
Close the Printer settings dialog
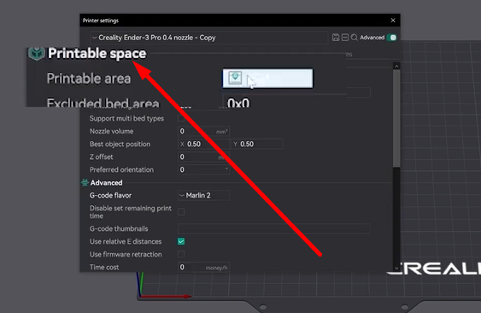(x=393, y=21)
